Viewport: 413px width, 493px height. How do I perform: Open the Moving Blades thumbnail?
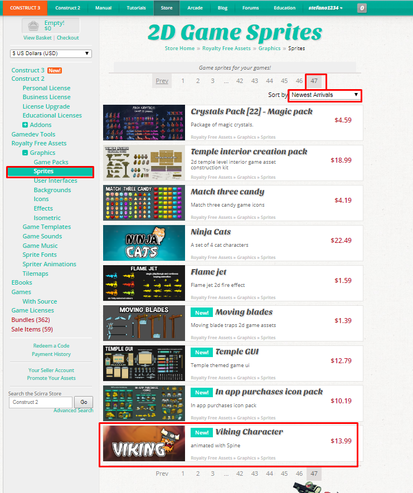click(144, 323)
